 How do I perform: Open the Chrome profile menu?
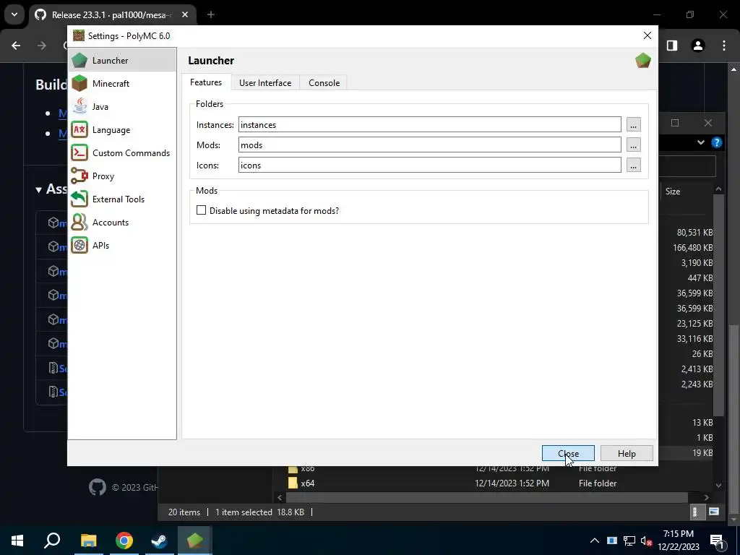(698, 46)
